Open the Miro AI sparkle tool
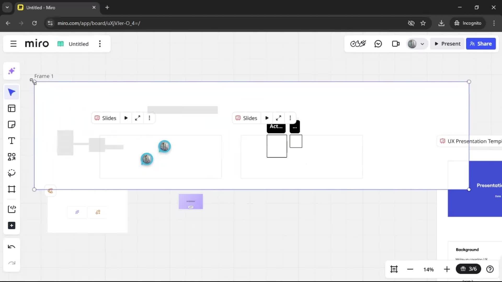502x282 pixels. click(12, 71)
